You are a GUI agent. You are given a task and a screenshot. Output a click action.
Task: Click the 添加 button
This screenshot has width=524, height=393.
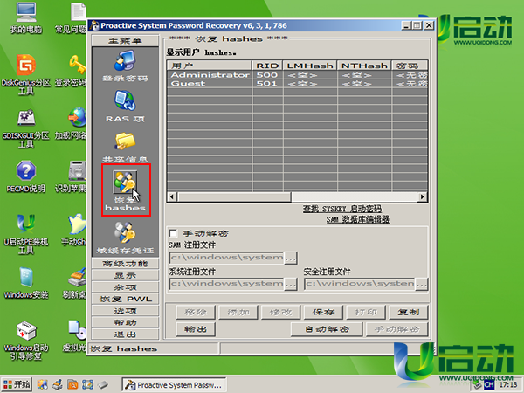tap(238, 312)
